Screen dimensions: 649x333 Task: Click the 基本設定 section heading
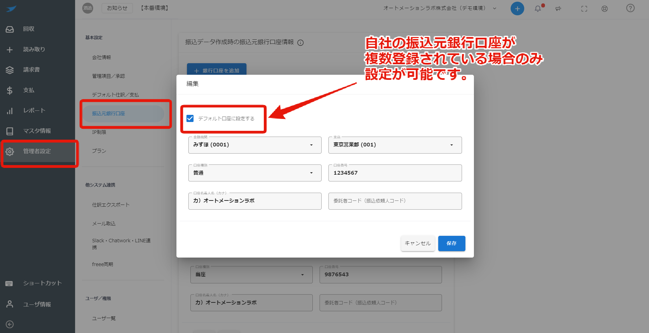[94, 38]
